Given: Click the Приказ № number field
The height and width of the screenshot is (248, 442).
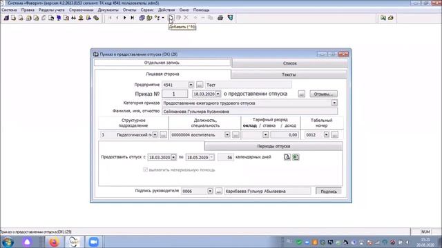Looking at the screenshot, I should (175, 94).
